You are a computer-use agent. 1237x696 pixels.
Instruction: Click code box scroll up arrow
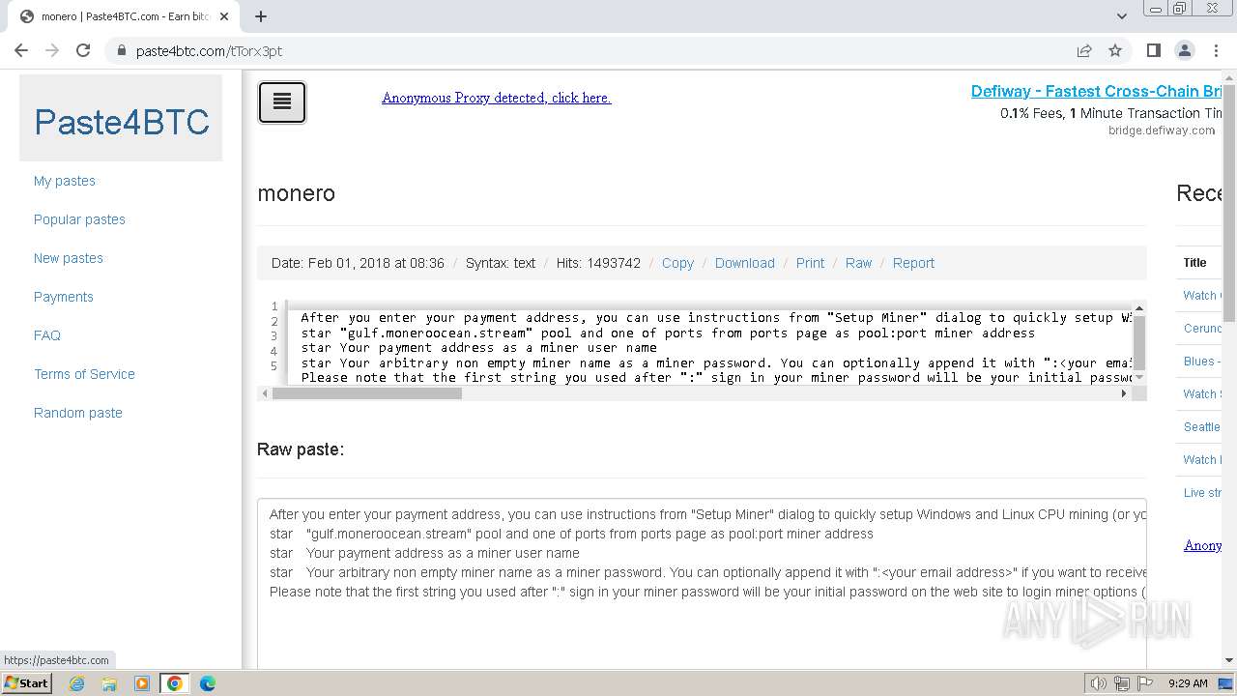(x=1139, y=308)
